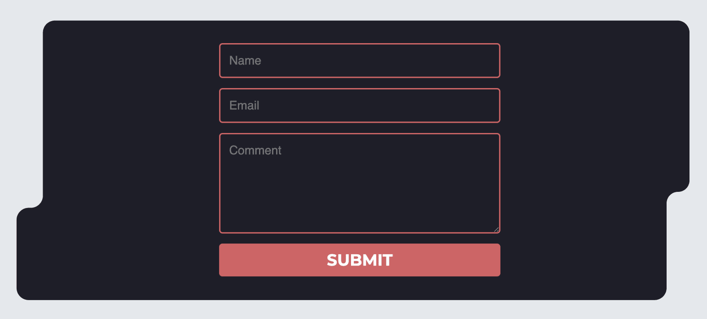Click the Name input field
The image size is (707, 319).
(359, 61)
